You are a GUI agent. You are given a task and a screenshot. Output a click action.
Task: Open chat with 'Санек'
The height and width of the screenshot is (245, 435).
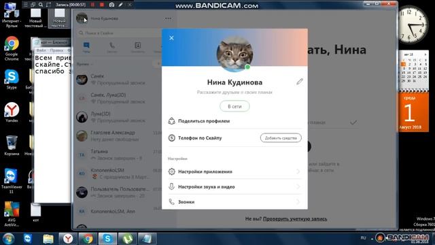(119, 80)
